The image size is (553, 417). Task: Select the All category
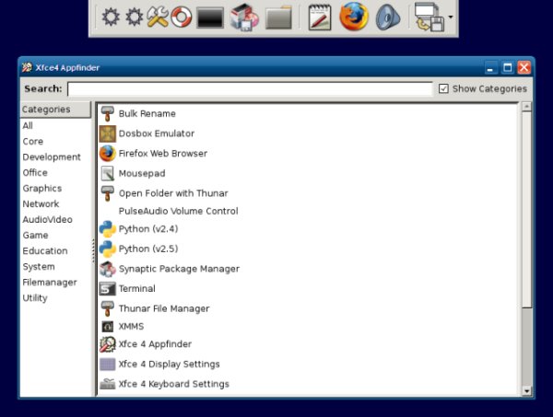tap(28, 126)
